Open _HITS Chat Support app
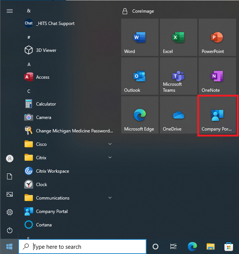The image size is (239, 254). tap(68, 23)
